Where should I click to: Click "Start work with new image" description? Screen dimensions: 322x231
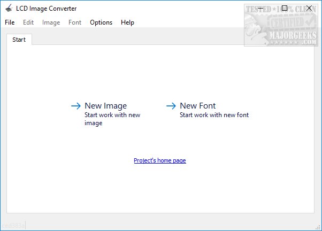point(112,119)
